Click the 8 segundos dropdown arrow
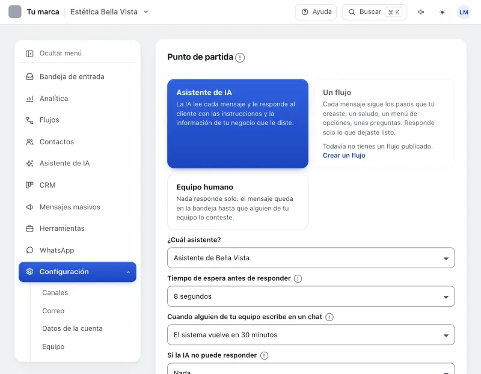Screen dimensions: 481x374 [x=446, y=297]
